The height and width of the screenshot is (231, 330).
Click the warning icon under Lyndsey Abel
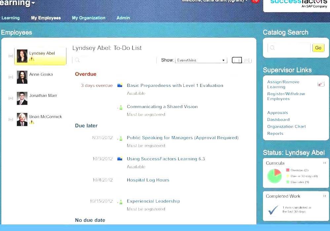point(32,59)
